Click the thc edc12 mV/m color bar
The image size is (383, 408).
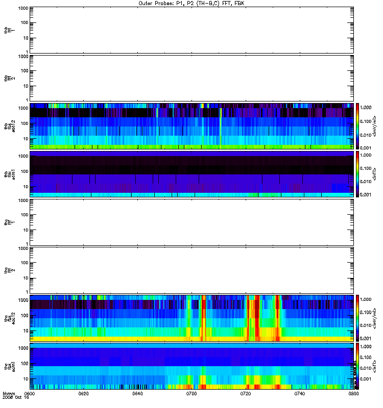coord(357,318)
